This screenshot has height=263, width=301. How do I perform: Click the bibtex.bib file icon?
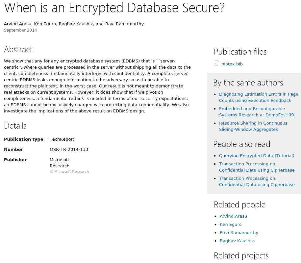(217, 63)
